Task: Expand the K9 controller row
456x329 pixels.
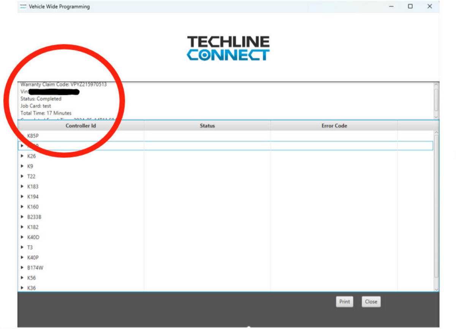Action: (x=22, y=166)
